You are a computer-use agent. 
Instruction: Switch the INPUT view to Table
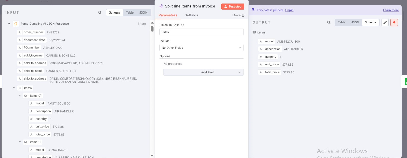130,12
